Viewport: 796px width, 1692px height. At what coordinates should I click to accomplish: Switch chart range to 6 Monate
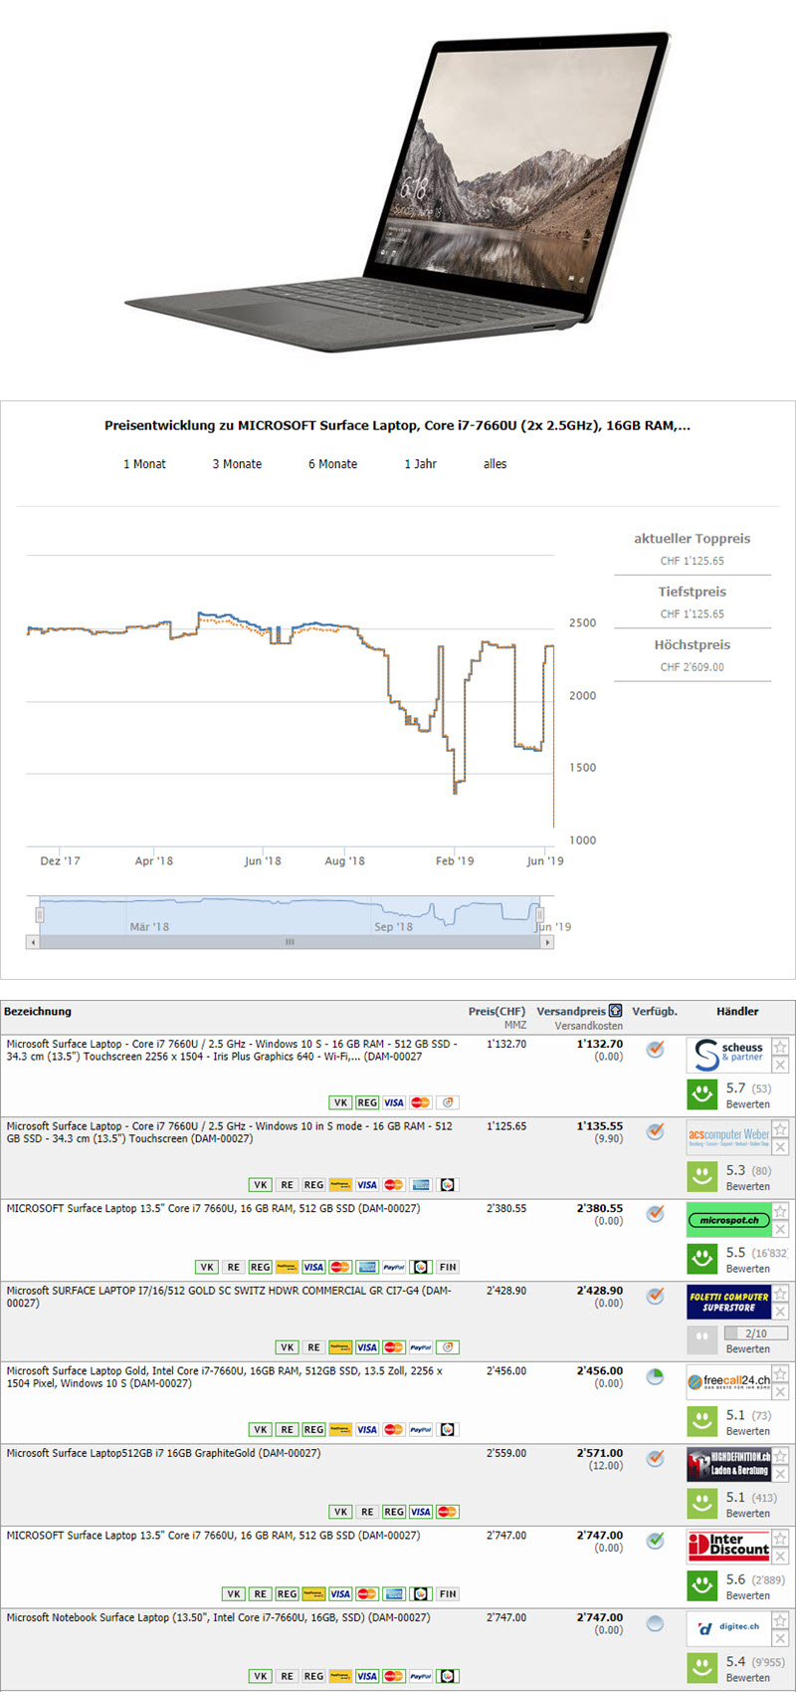point(332,464)
